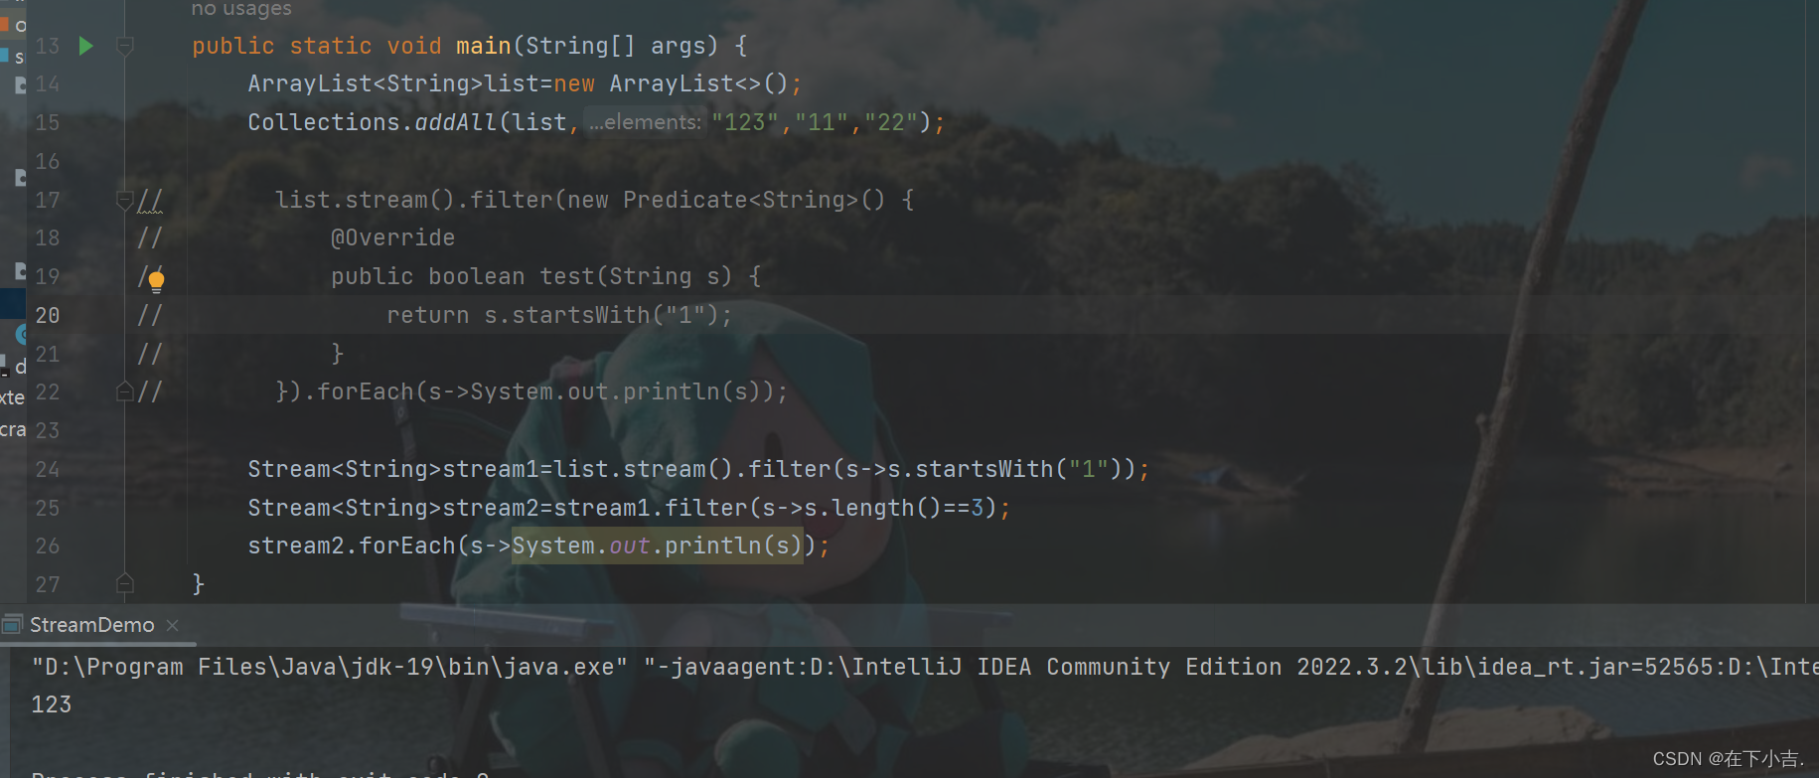Image resolution: width=1819 pixels, height=778 pixels.
Task: Click the string literal "123" on line 15
Action: pos(745,122)
